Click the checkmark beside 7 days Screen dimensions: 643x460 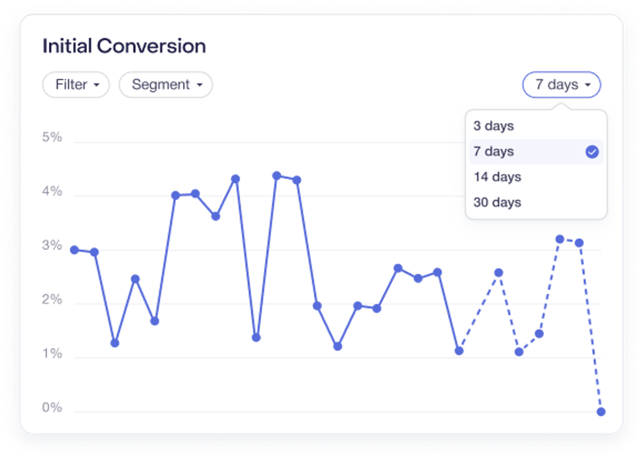point(591,152)
